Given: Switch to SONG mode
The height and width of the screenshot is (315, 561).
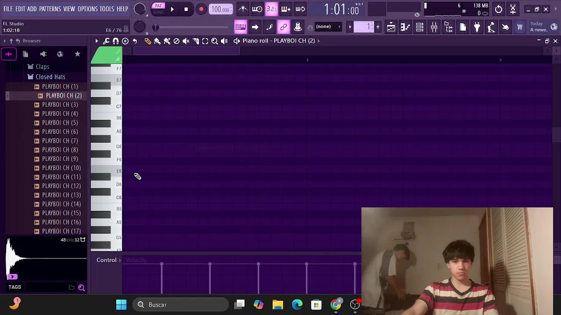Looking at the screenshot, I should click(x=158, y=12).
